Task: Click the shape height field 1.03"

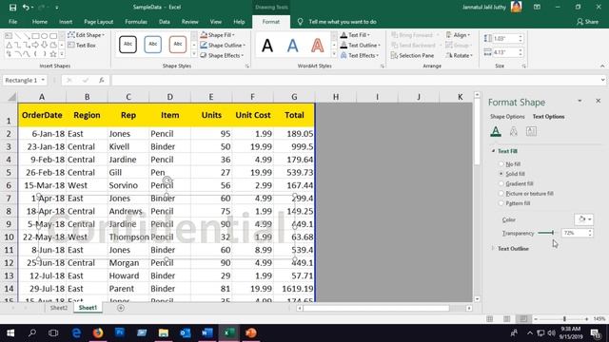Action: 505,38
